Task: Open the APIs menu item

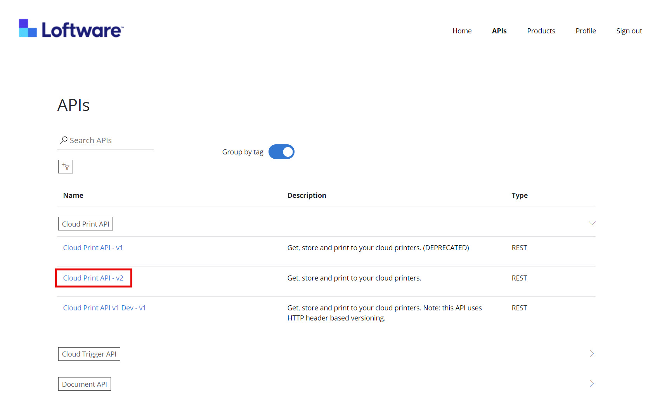Action: [499, 31]
